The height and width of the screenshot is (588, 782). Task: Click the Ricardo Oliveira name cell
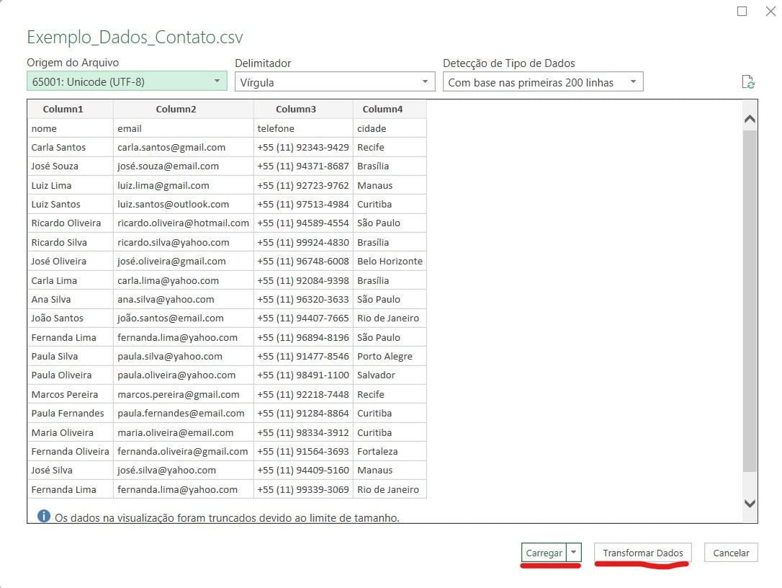click(71, 223)
